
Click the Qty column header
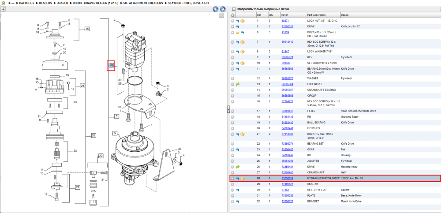pos(271,15)
